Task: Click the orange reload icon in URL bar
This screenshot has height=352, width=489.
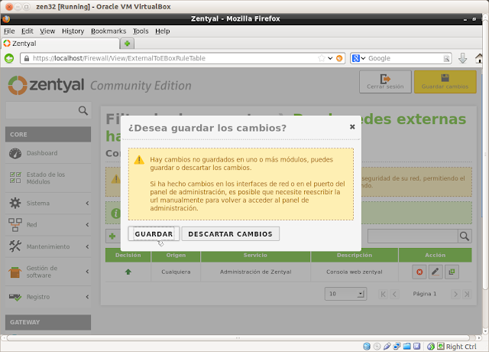Action: (x=339, y=58)
